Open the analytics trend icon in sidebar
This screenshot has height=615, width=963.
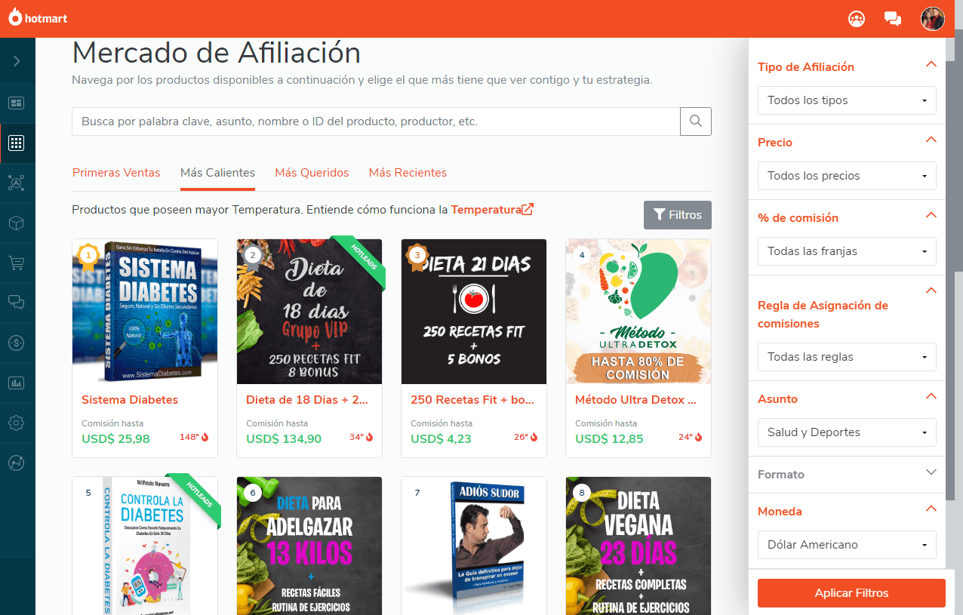point(17,463)
